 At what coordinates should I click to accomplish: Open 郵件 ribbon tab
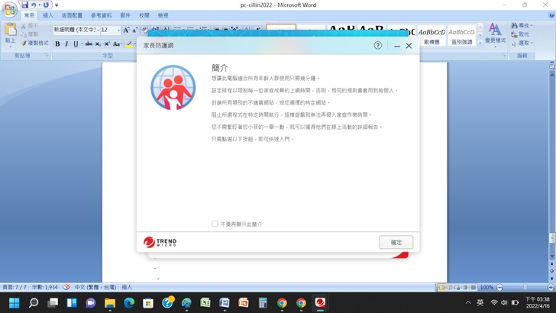[x=125, y=15]
